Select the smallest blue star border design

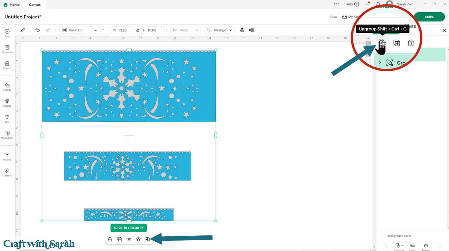click(x=129, y=214)
